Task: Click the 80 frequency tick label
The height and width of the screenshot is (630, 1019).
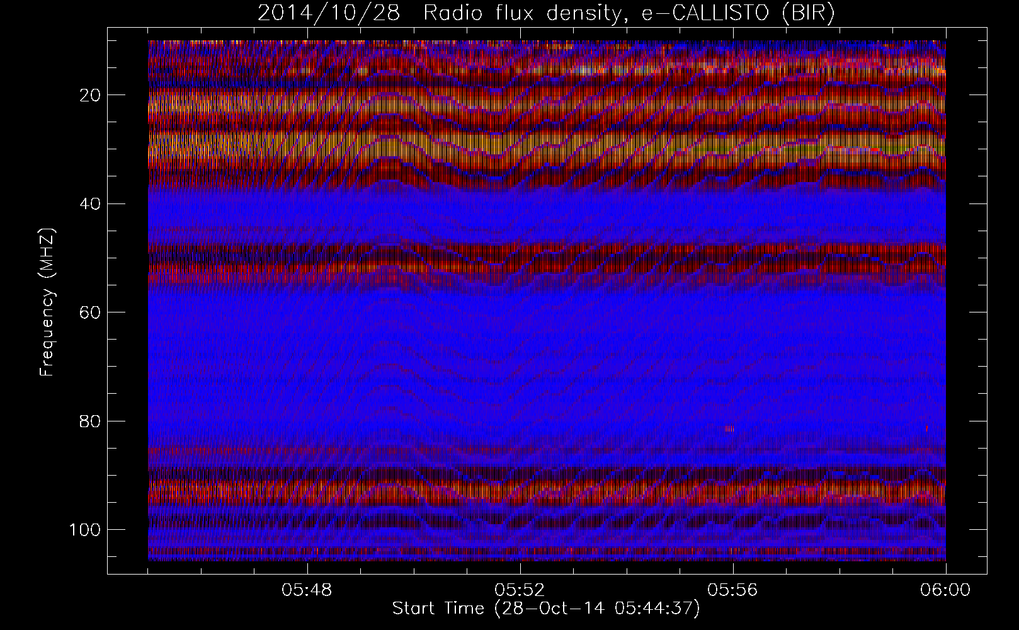Action: (91, 421)
